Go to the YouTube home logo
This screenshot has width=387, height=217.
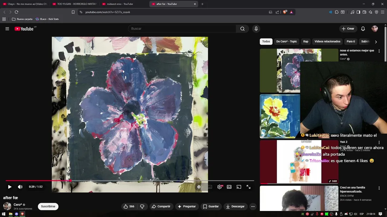pyautogui.click(x=24, y=29)
